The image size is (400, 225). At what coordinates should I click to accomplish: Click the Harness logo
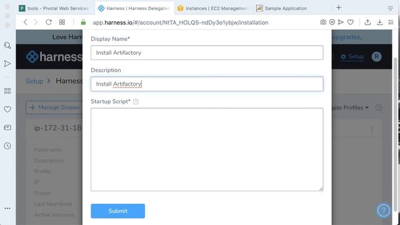pos(54,56)
